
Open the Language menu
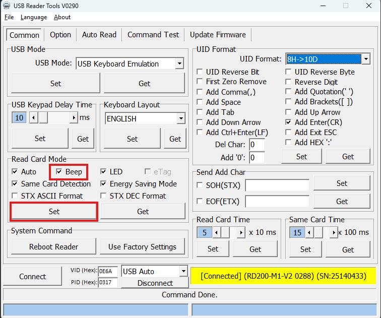pos(34,17)
